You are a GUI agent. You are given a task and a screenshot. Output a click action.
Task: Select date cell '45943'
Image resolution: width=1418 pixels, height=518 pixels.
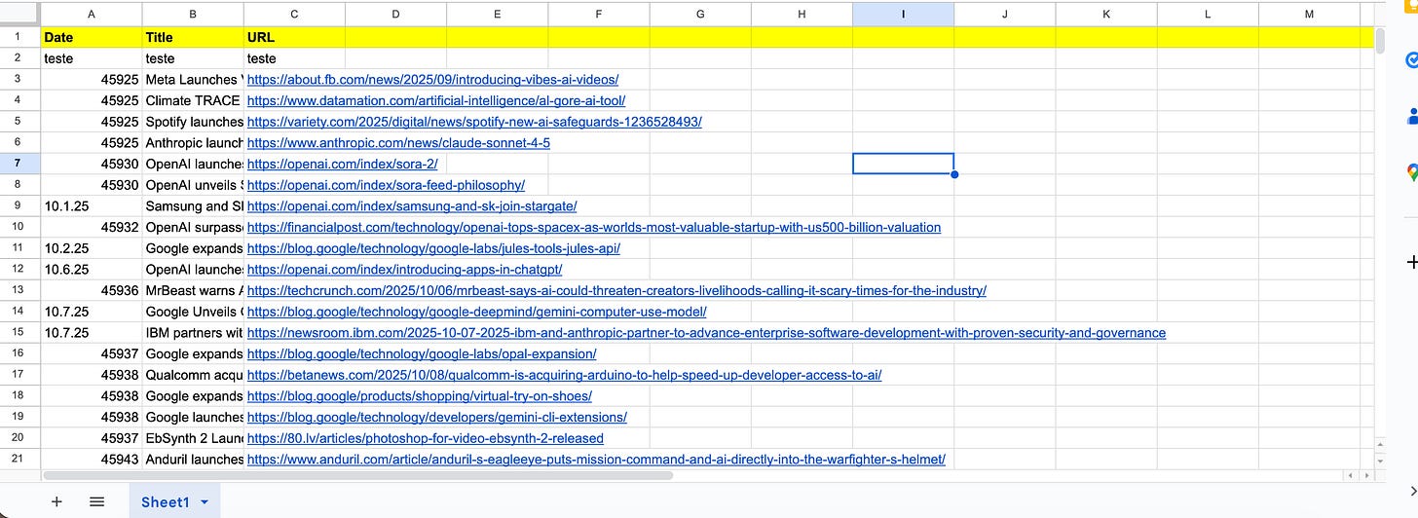coord(92,460)
